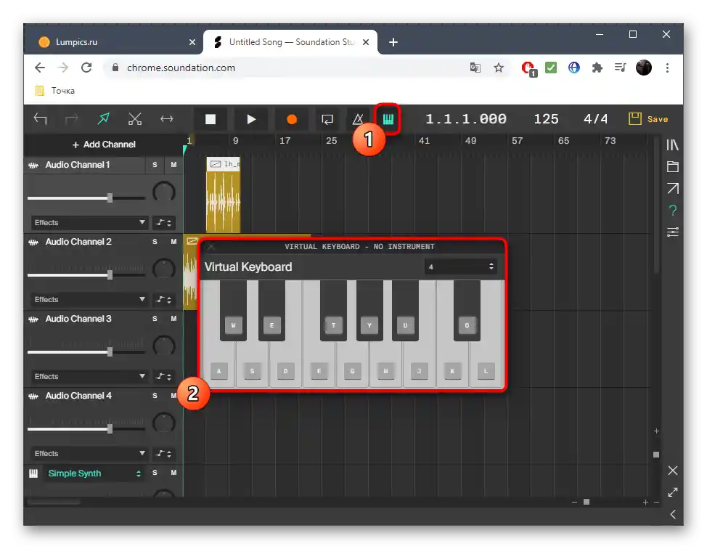The width and height of the screenshot is (707, 549).
Task: Stop playback with the stop button
Action: click(x=211, y=119)
